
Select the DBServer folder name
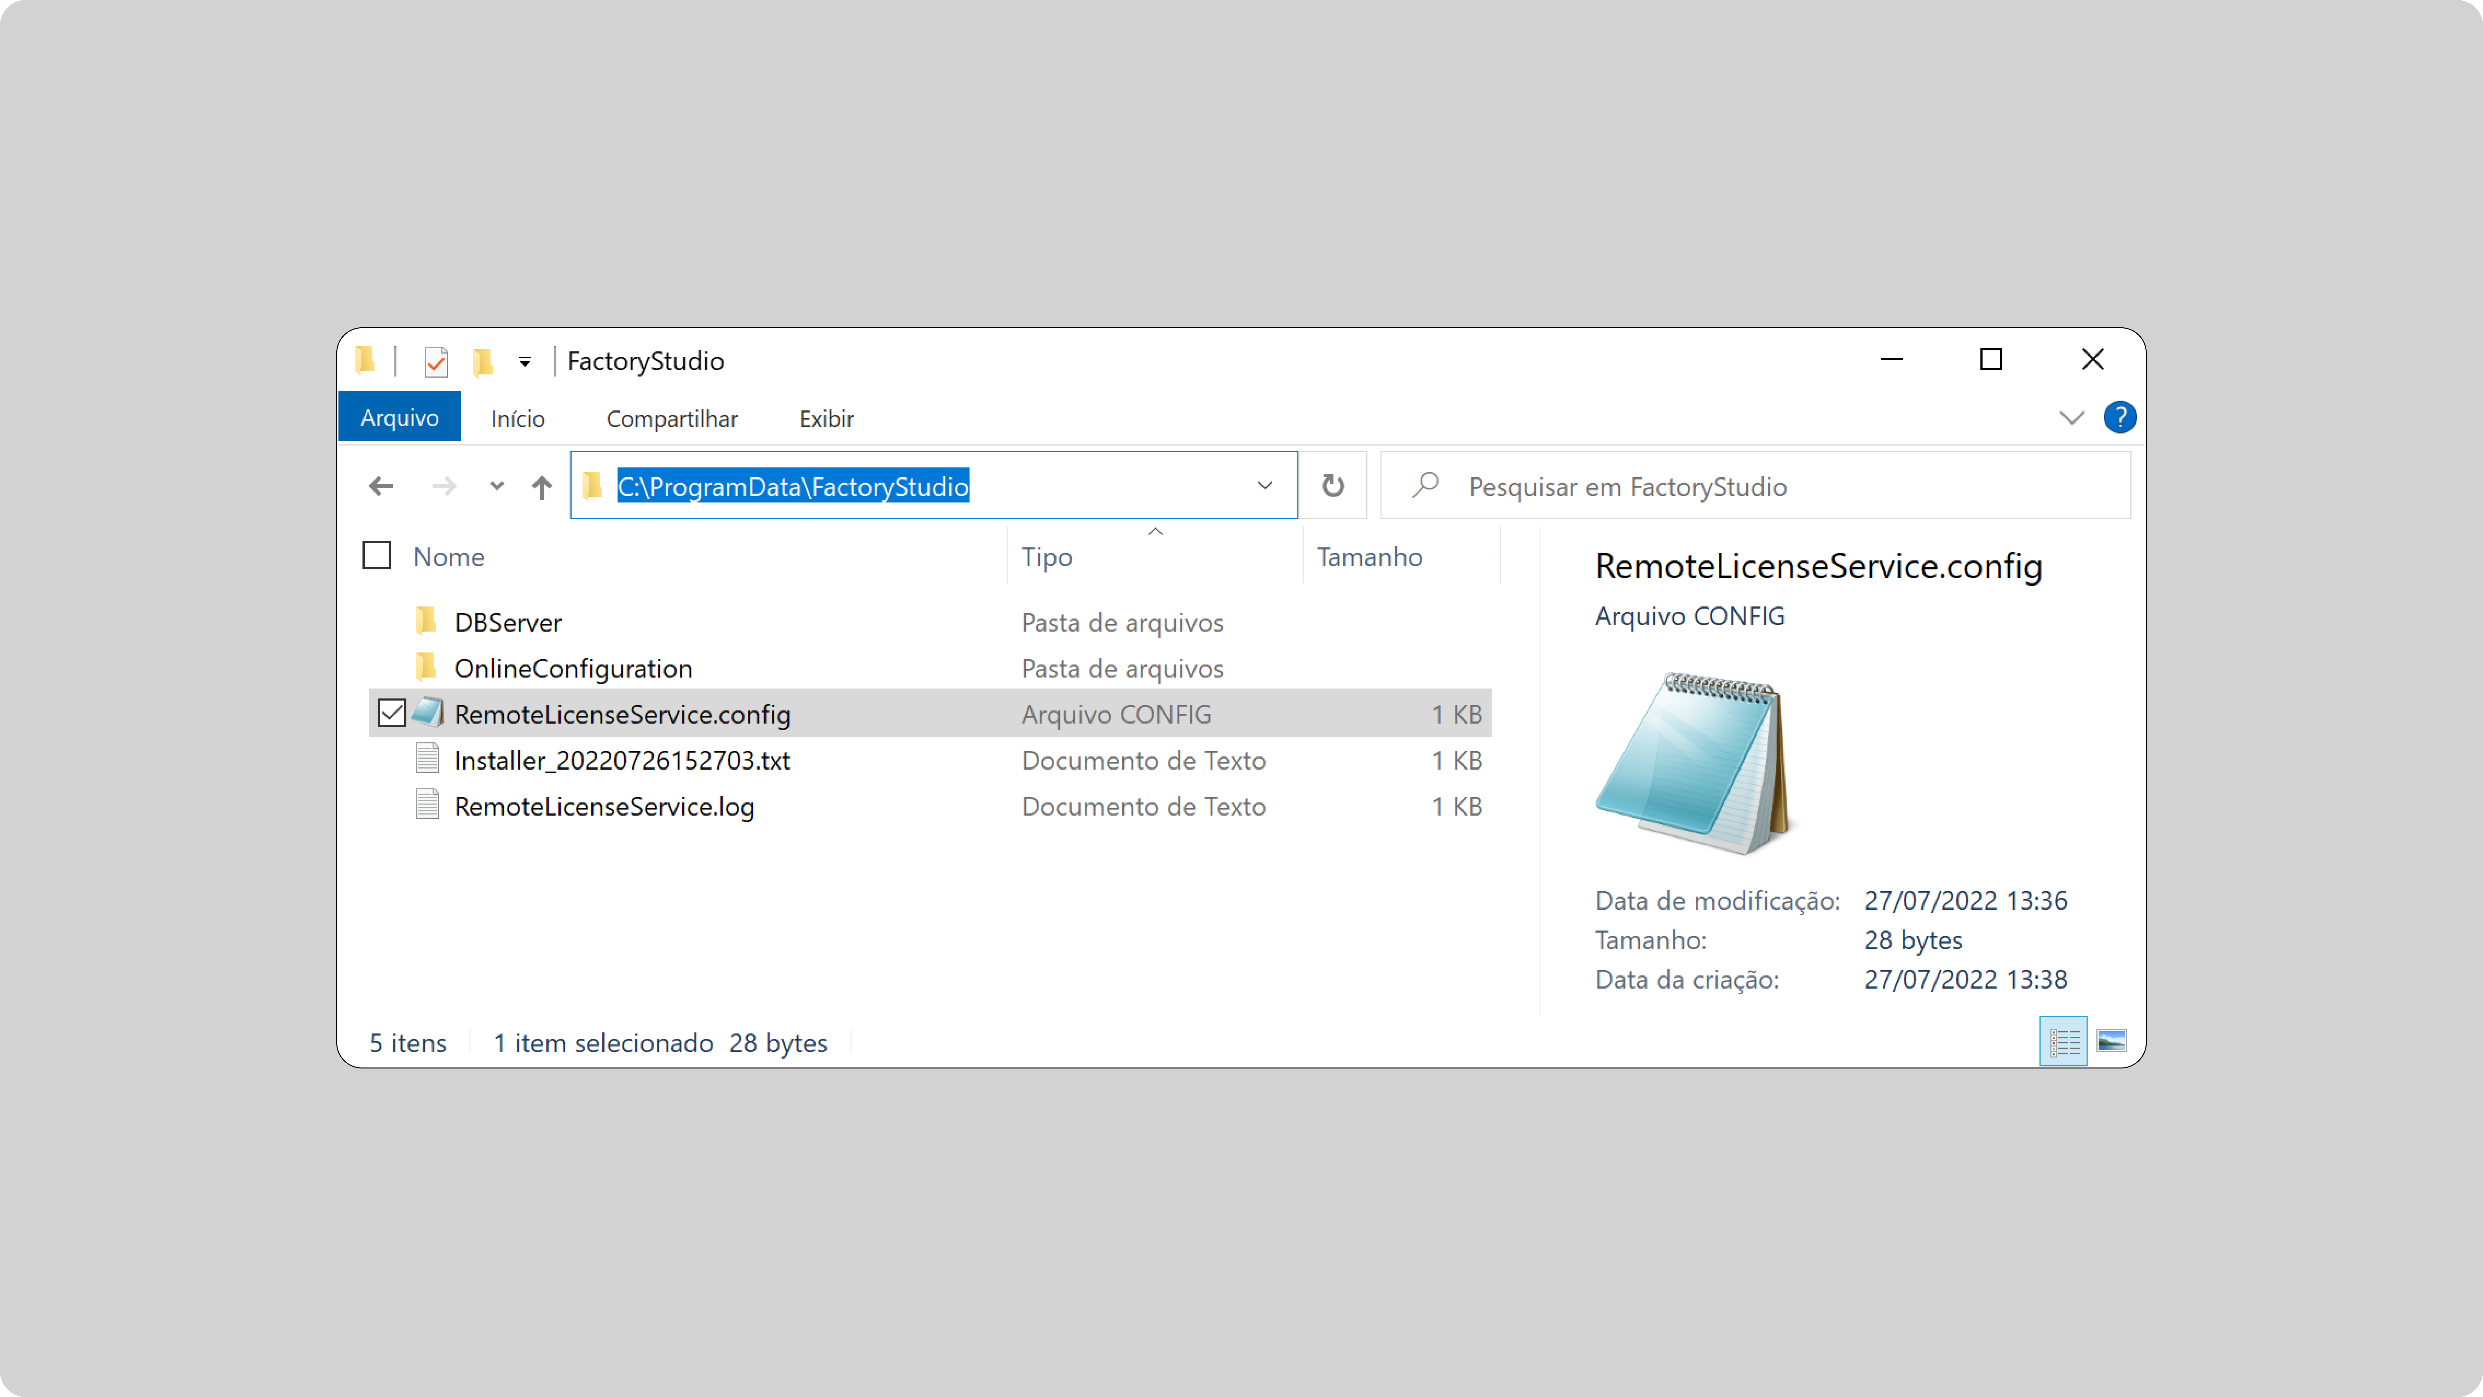(508, 623)
